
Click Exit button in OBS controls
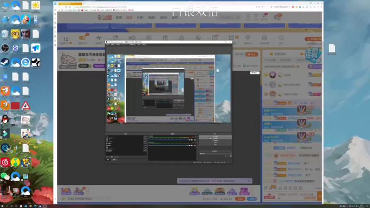pos(215,145)
